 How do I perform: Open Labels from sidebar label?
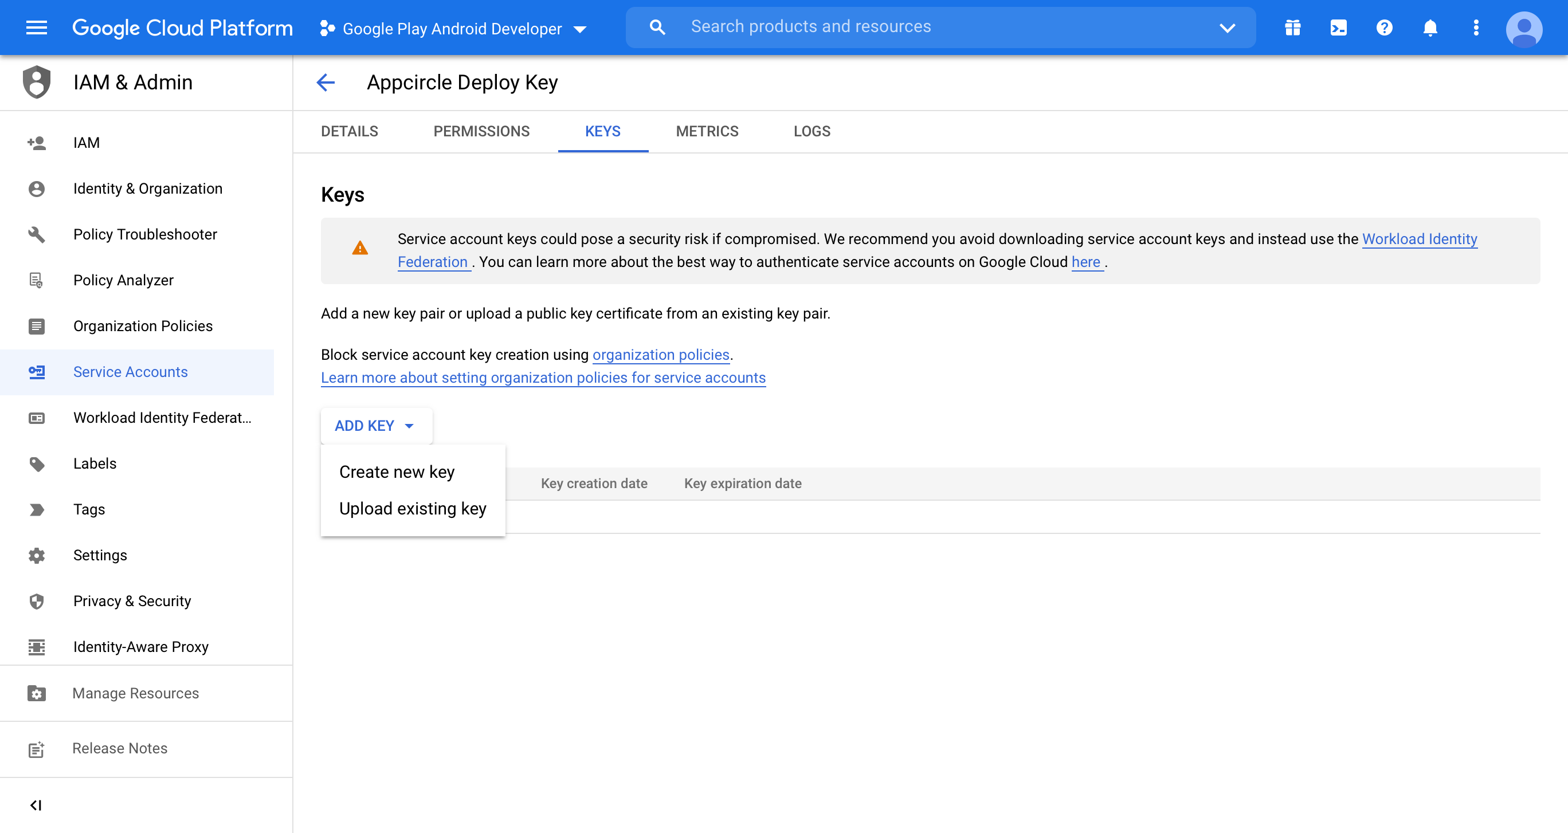[95, 463]
